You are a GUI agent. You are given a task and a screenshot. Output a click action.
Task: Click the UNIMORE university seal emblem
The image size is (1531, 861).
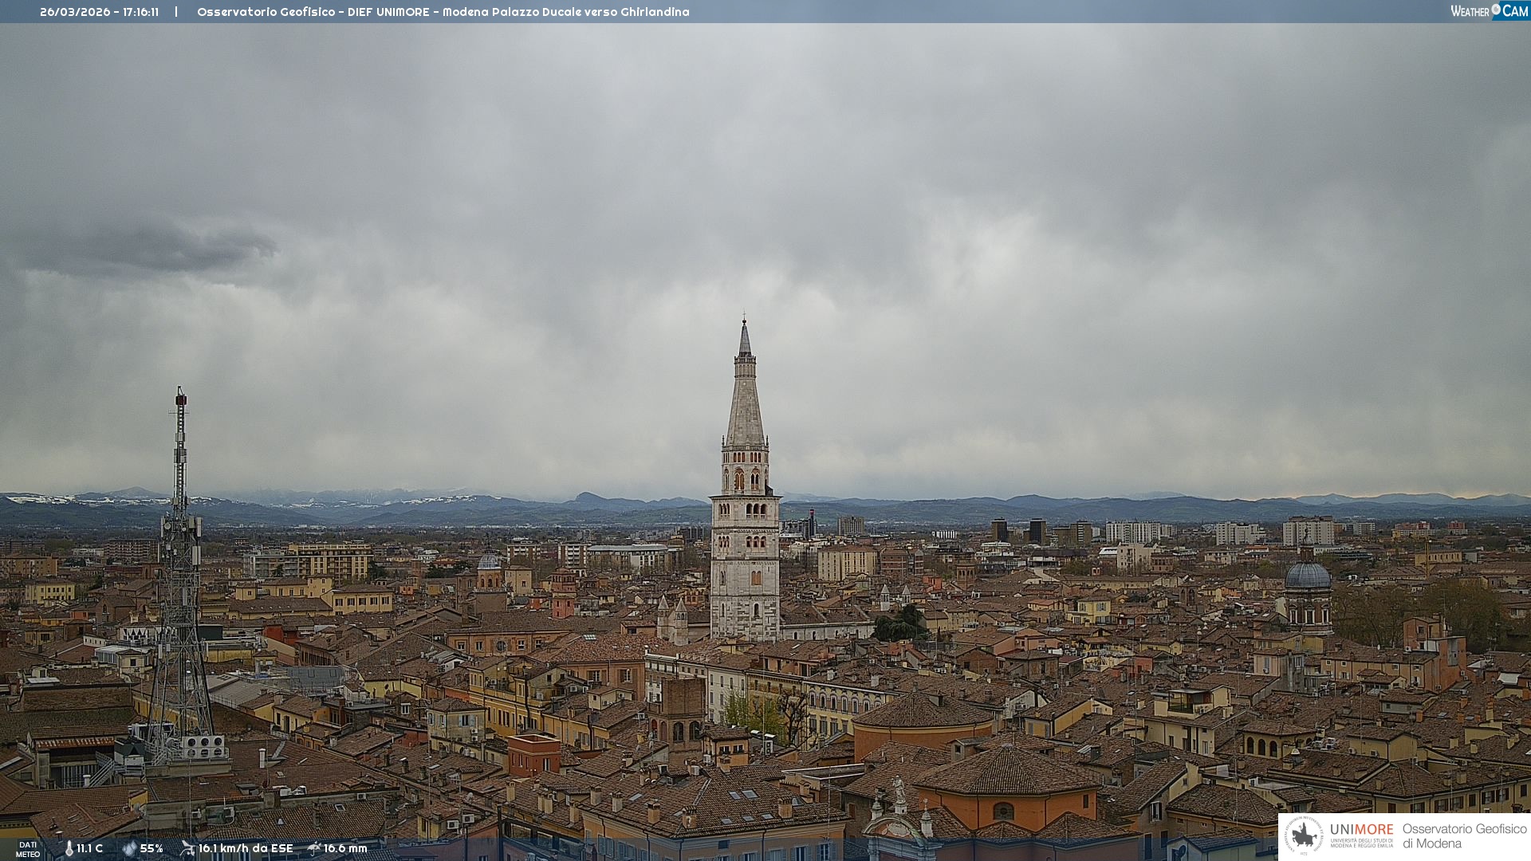1305,836
